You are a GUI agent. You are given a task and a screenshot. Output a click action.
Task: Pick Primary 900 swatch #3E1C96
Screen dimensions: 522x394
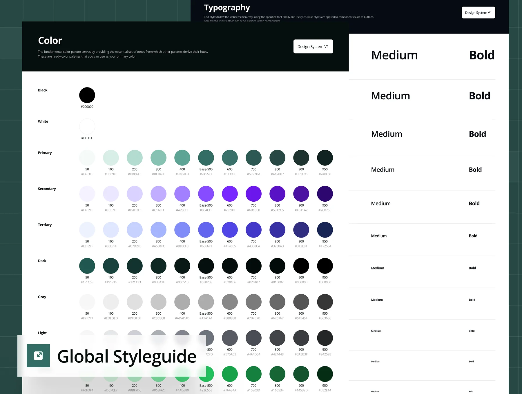[x=301, y=158]
